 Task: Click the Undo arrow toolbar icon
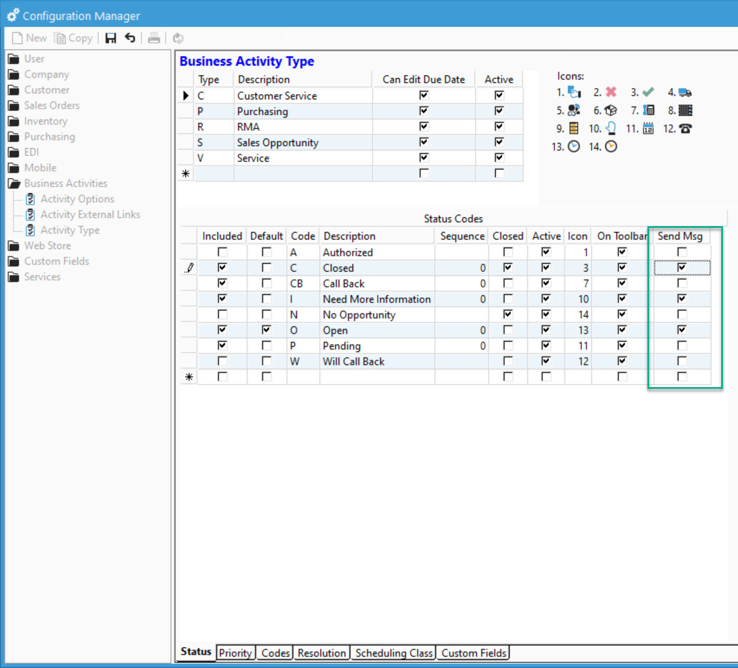click(x=130, y=38)
